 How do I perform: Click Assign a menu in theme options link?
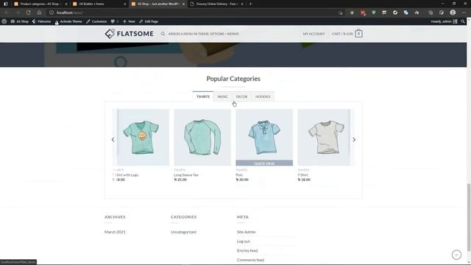pos(203,34)
